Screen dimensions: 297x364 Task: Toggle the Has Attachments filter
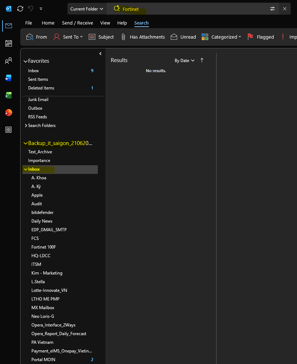coord(143,37)
